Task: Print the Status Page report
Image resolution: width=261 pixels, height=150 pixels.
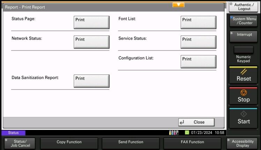Action: [91, 23]
